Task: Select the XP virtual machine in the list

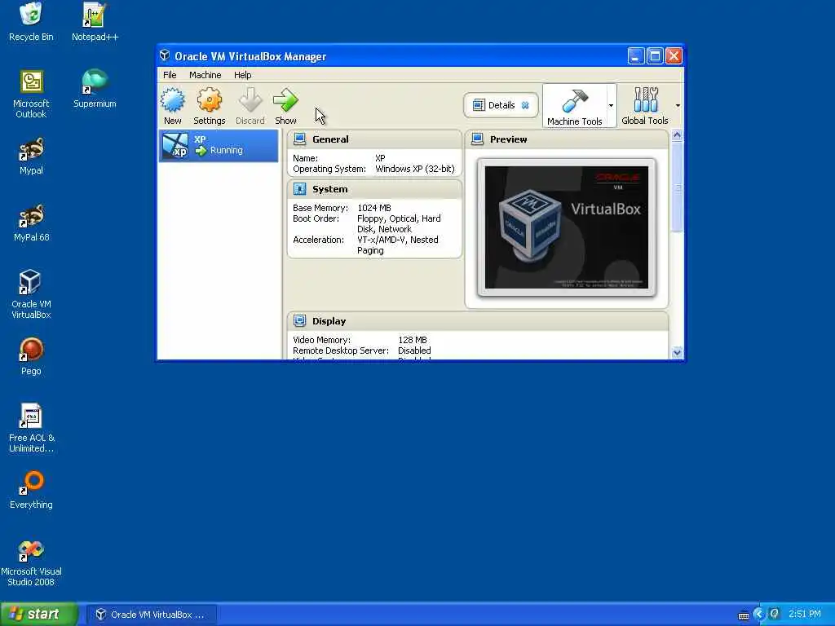Action: pos(219,145)
